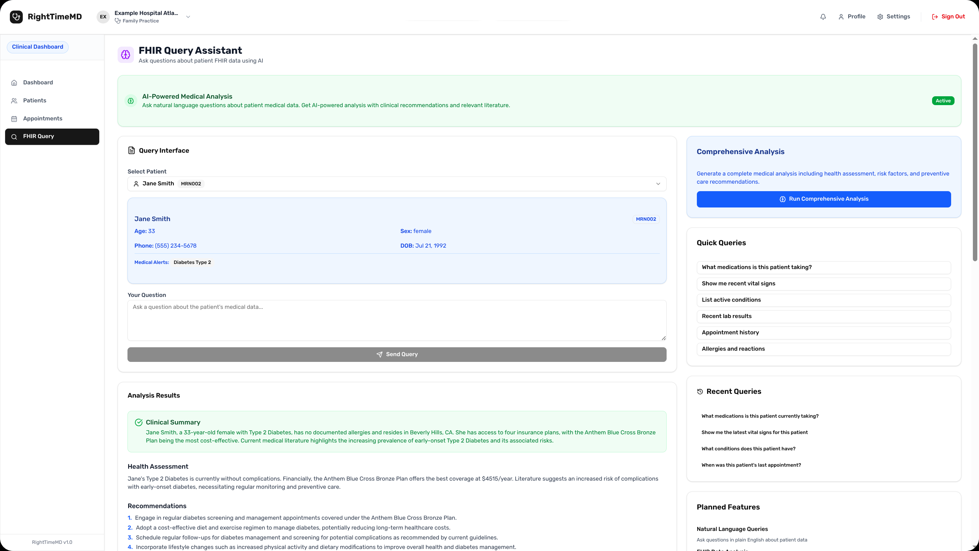Screen dimensions: 979x551
Task: Open the Select Patient dropdown
Action: (x=396, y=184)
